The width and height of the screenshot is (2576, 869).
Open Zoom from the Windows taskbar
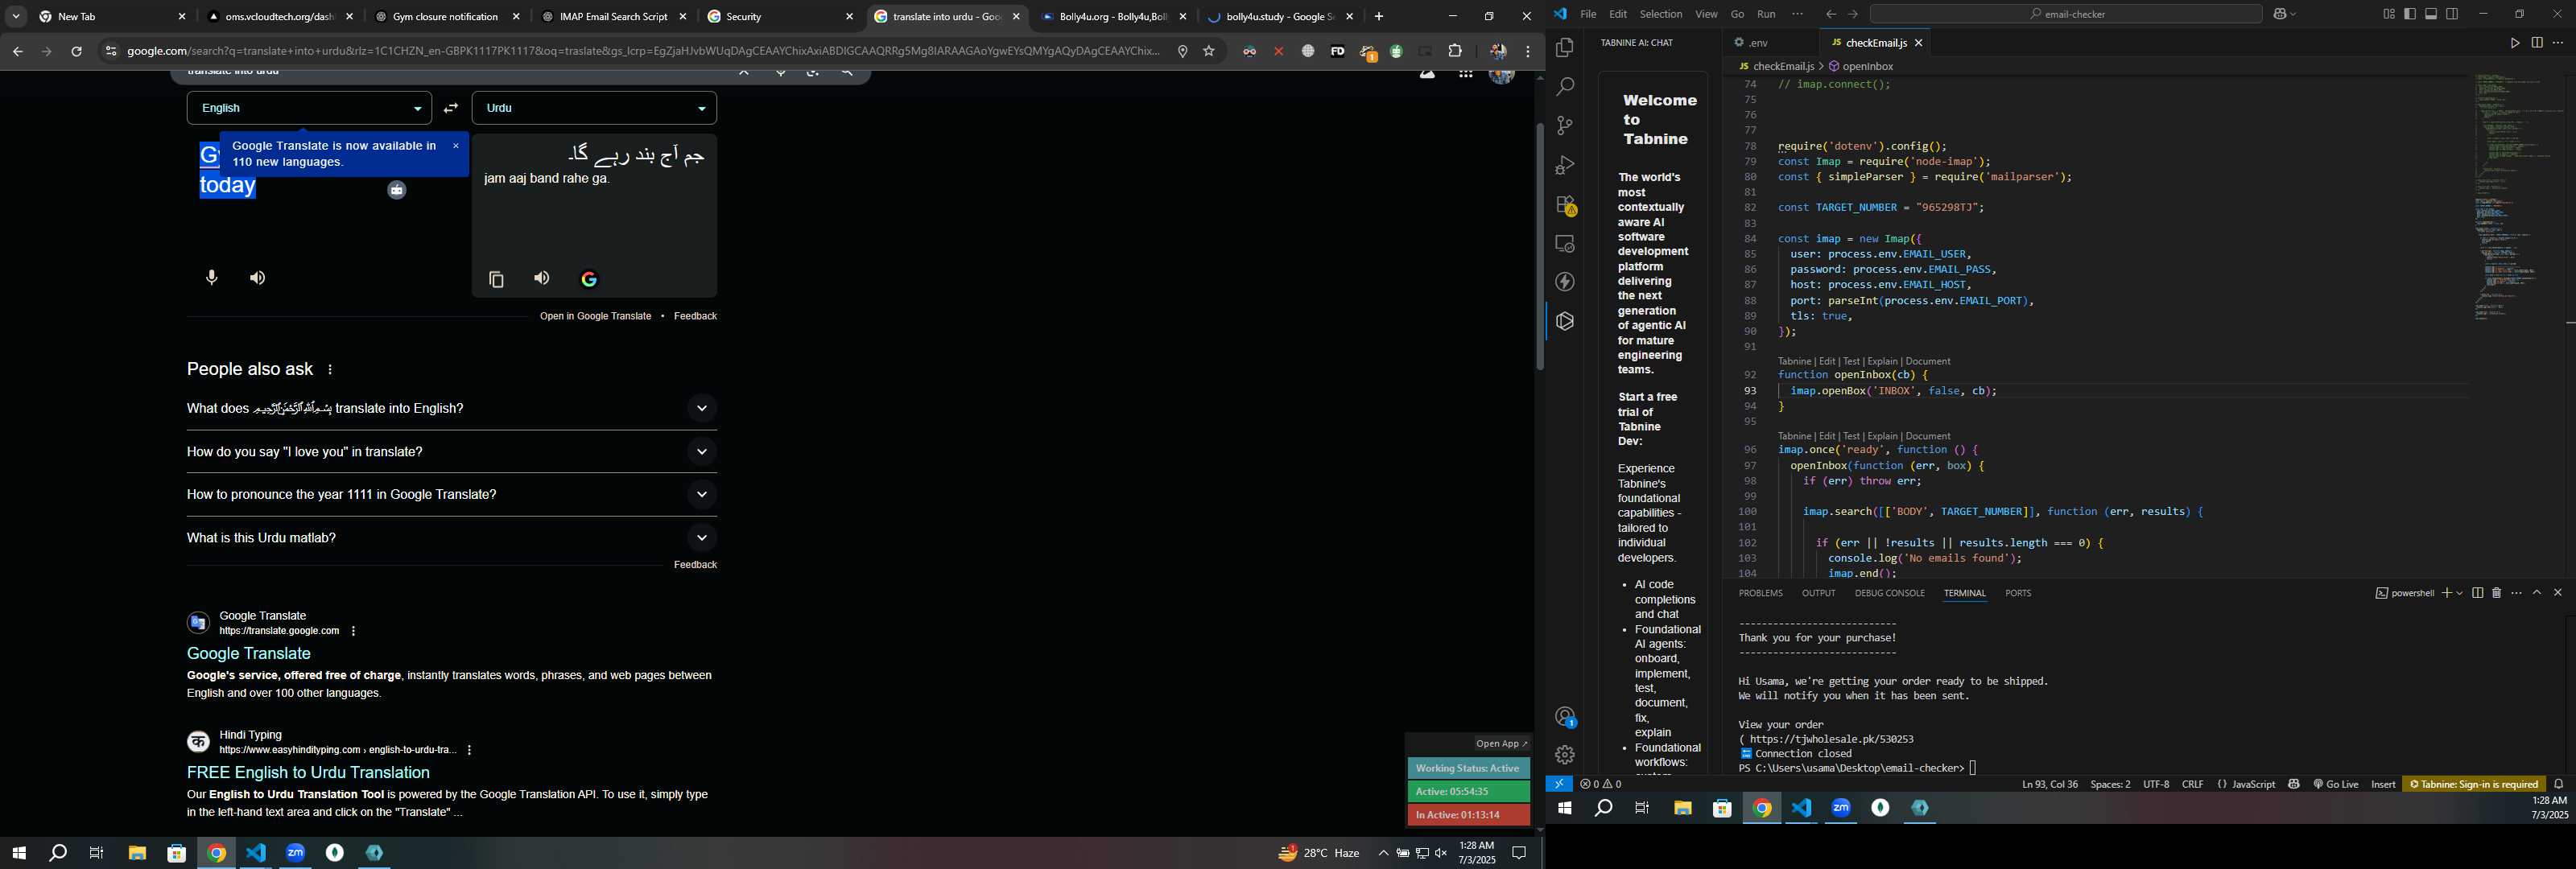pyautogui.click(x=296, y=853)
